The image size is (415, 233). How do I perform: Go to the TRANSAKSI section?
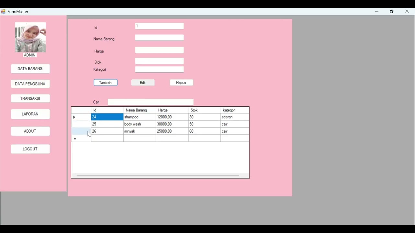coord(30,98)
